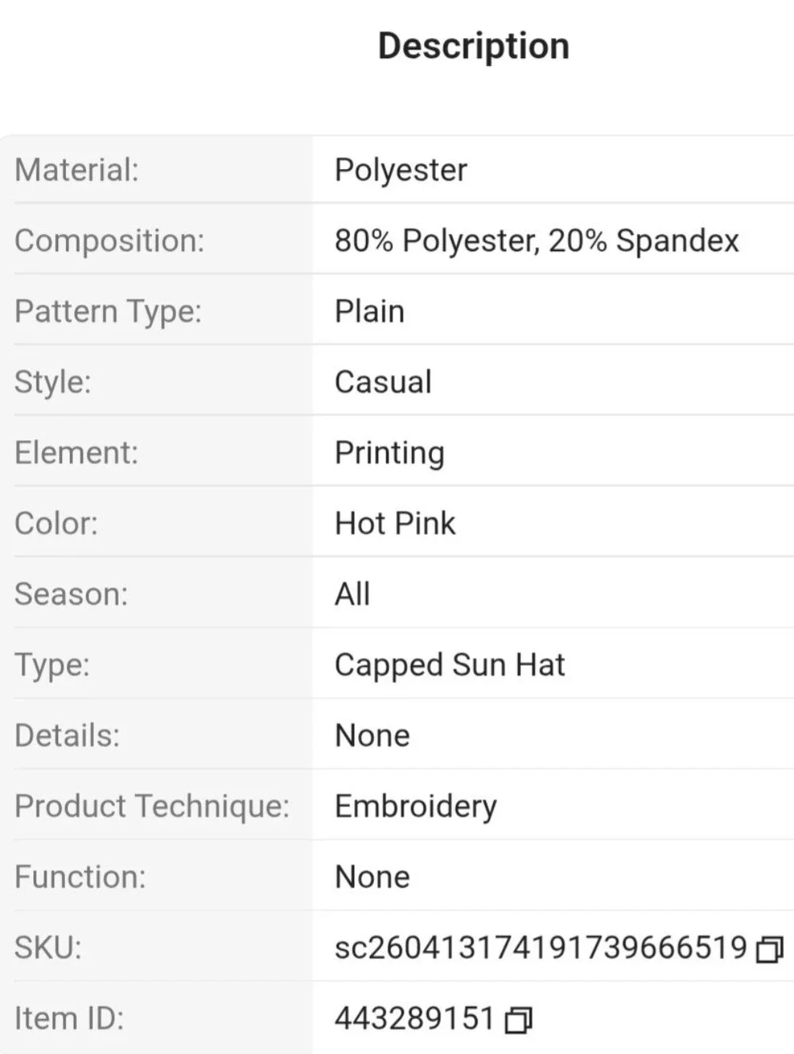Click the Casual style value

(x=384, y=382)
